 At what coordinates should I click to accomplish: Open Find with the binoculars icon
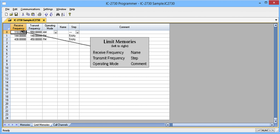pos(58,14)
